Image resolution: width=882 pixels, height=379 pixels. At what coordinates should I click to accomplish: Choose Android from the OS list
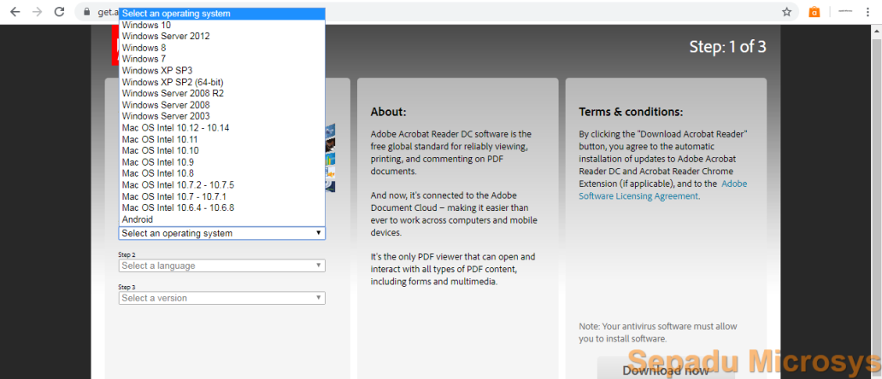point(221,219)
